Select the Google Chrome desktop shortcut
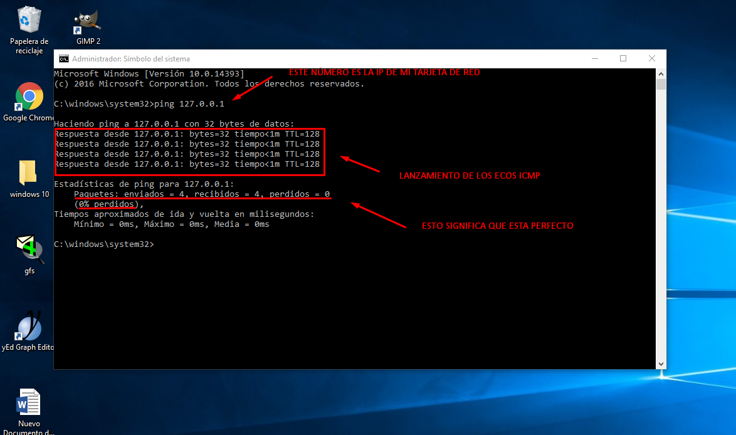Screen dimensions: 736x435 [x=29, y=102]
